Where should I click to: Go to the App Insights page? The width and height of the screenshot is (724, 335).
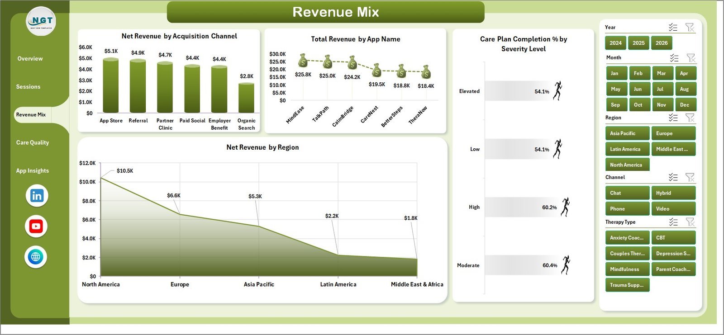coord(33,170)
